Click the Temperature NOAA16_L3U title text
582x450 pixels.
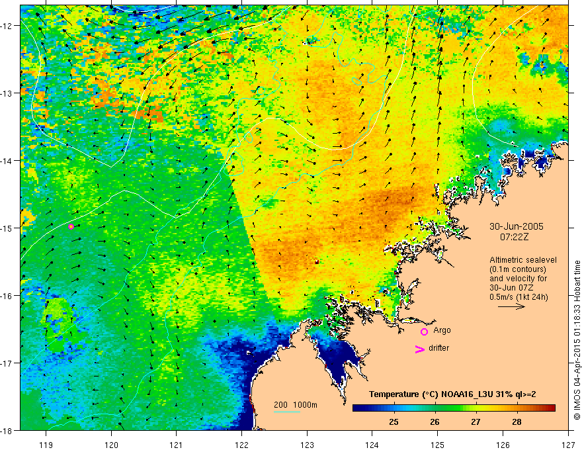(452, 394)
